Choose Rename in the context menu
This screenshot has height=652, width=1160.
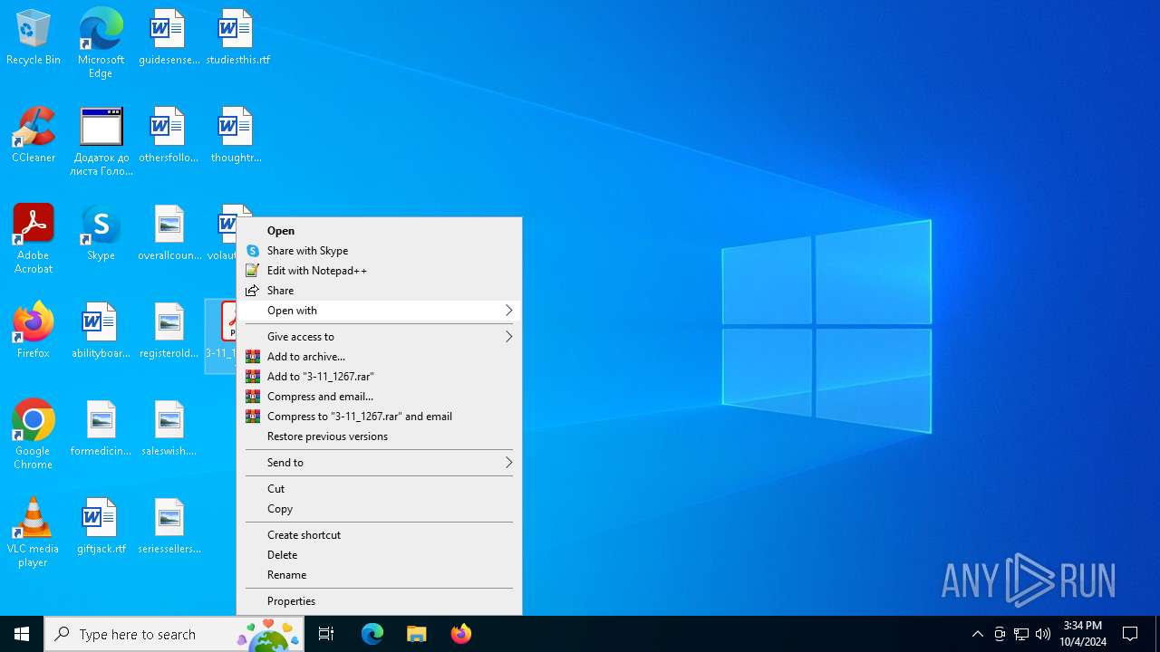click(x=379, y=575)
